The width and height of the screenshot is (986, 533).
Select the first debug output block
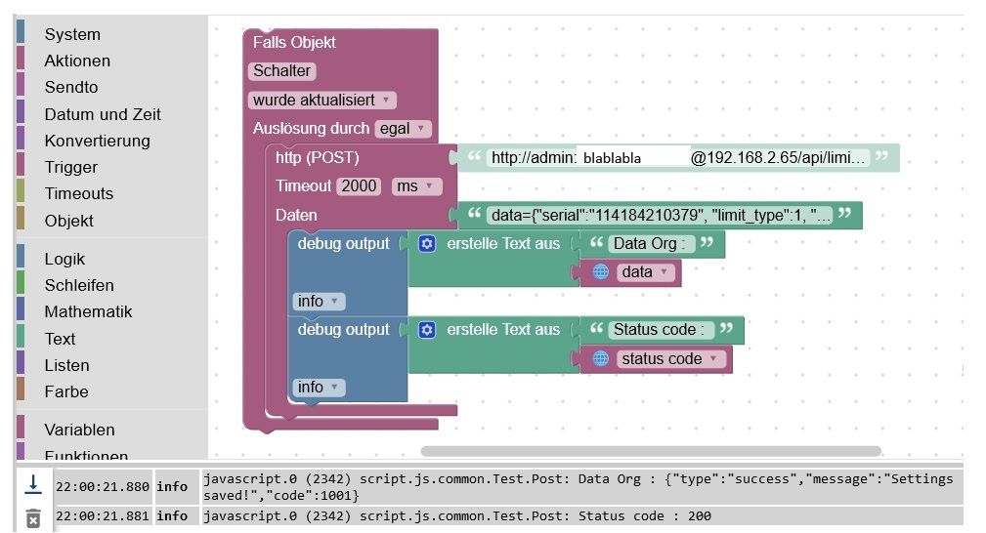click(x=343, y=244)
